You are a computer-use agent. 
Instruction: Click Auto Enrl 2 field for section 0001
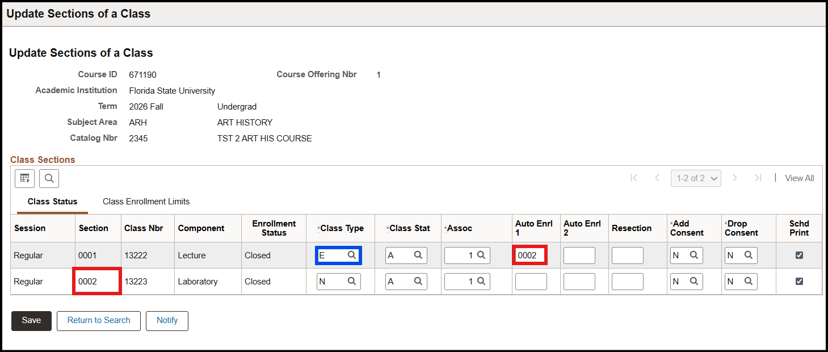[579, 255]
